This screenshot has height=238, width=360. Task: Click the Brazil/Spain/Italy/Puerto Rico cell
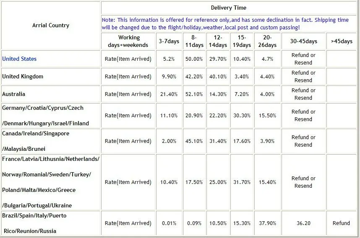pos(51,223)
